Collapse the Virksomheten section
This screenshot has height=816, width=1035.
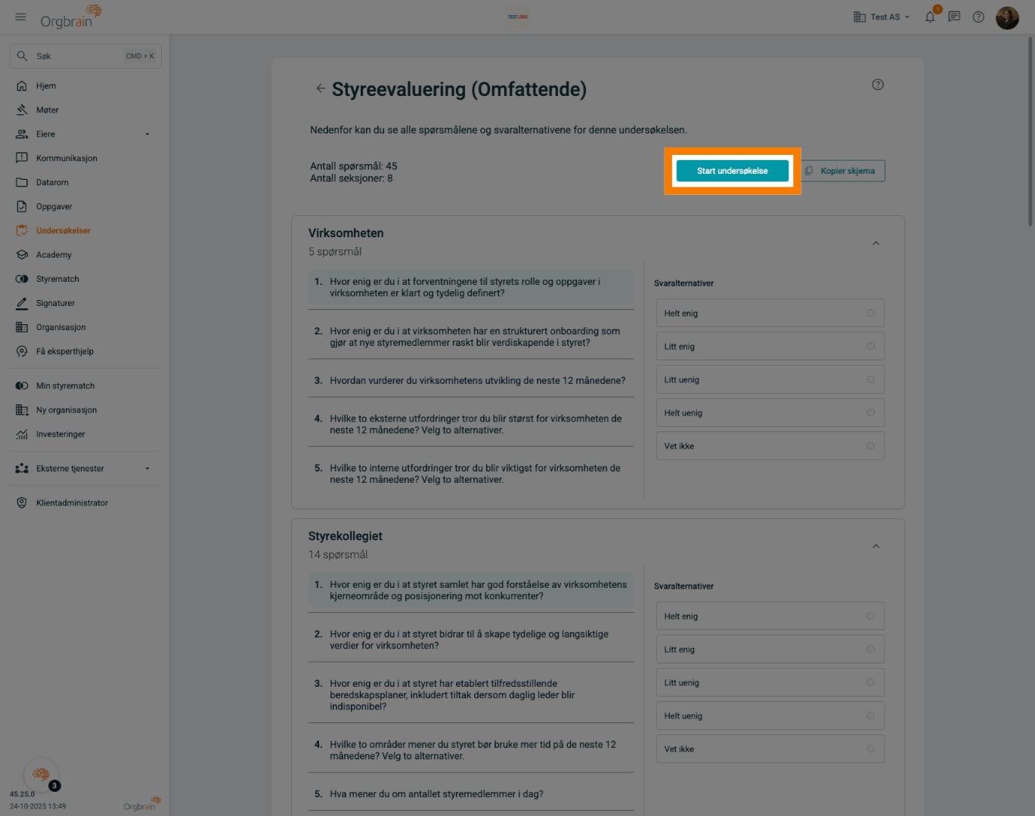[x=875, y=243]
